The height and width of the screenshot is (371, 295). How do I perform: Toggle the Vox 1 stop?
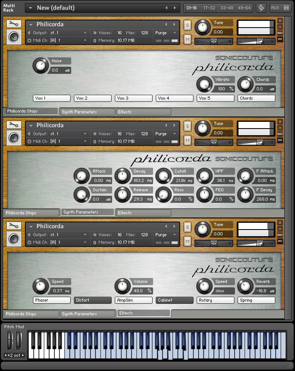click(x=52, y=98)
